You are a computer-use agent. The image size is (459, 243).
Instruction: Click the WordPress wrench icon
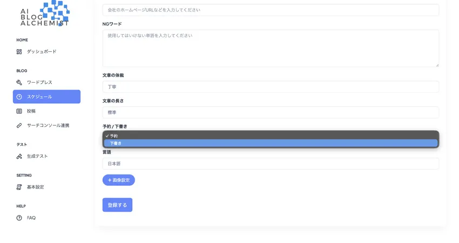(19, 83)
